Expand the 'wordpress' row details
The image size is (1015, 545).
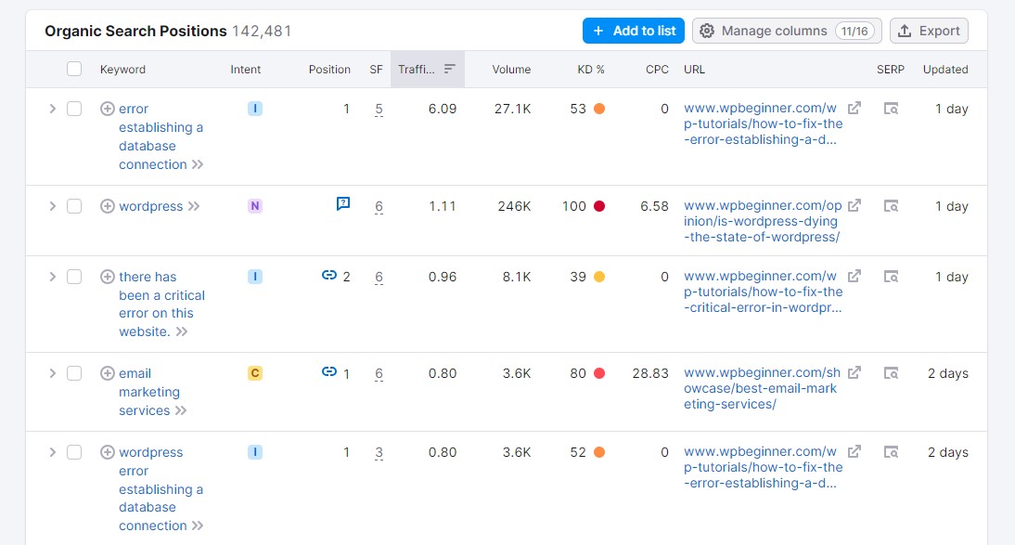pyautogui.click(x=53, y=206)
